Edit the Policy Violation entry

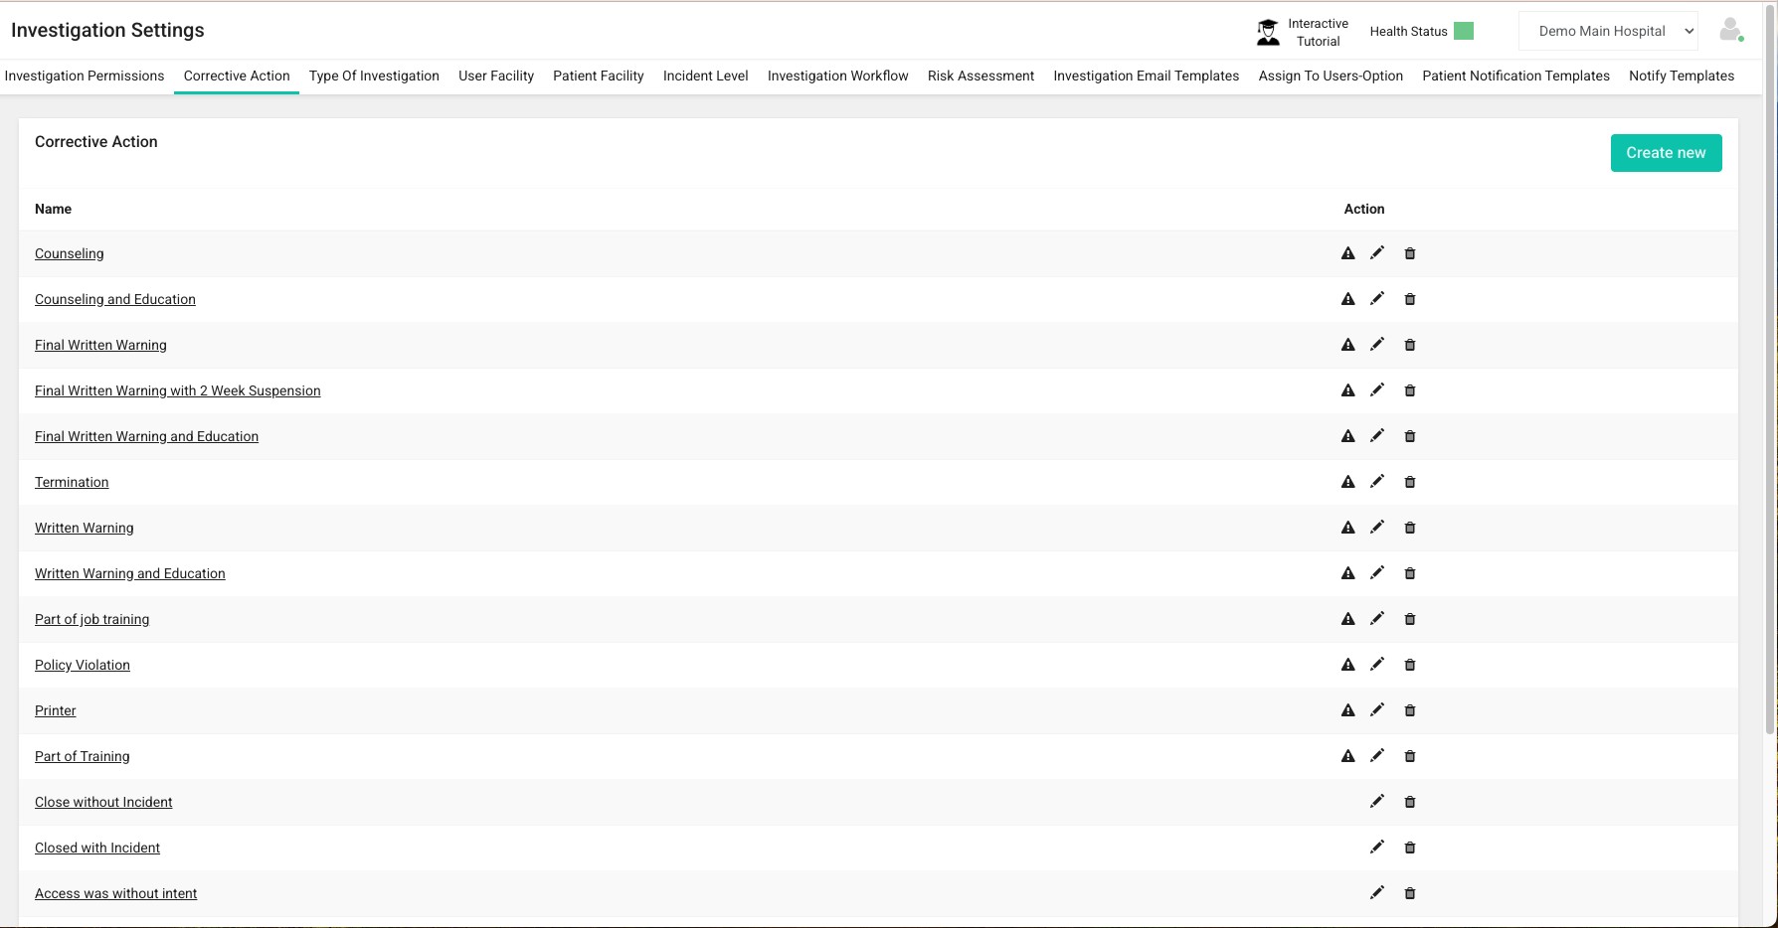pyautogui.click(x=1377, y=665)
